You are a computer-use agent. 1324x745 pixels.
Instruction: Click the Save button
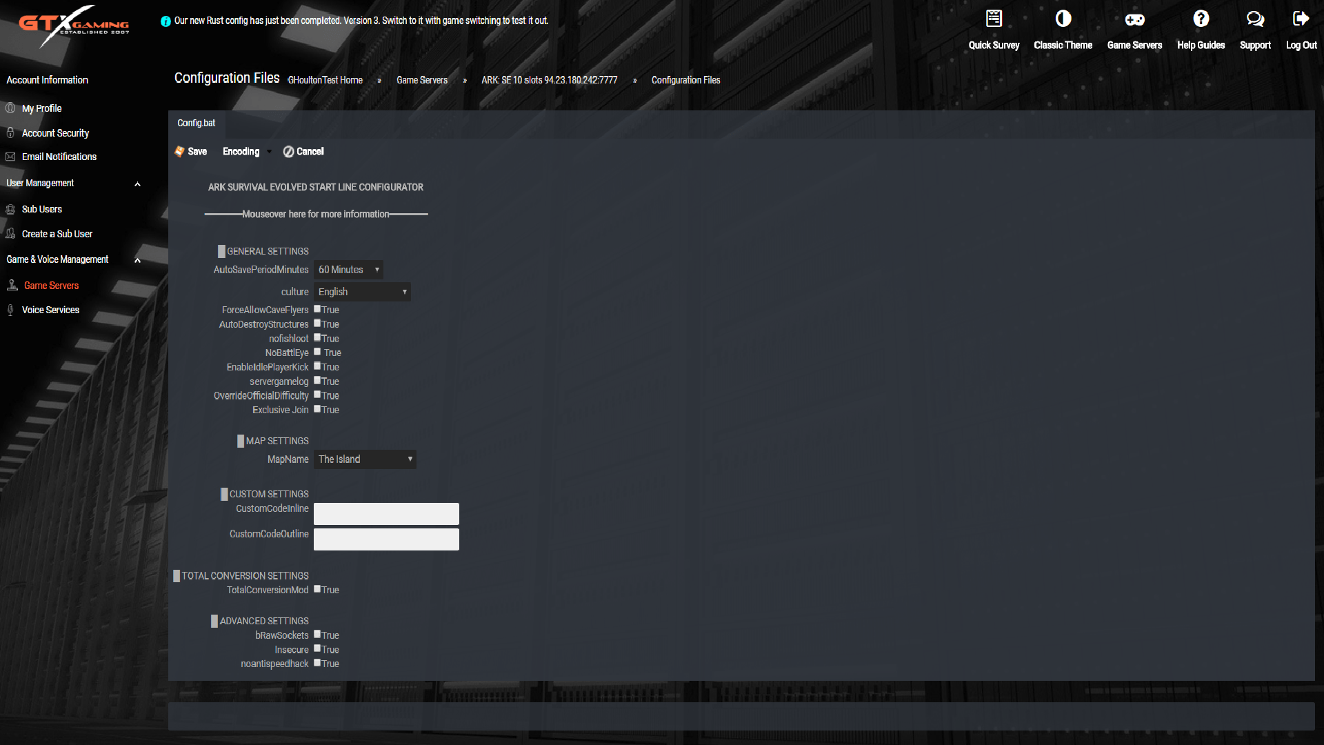[191, 152]
